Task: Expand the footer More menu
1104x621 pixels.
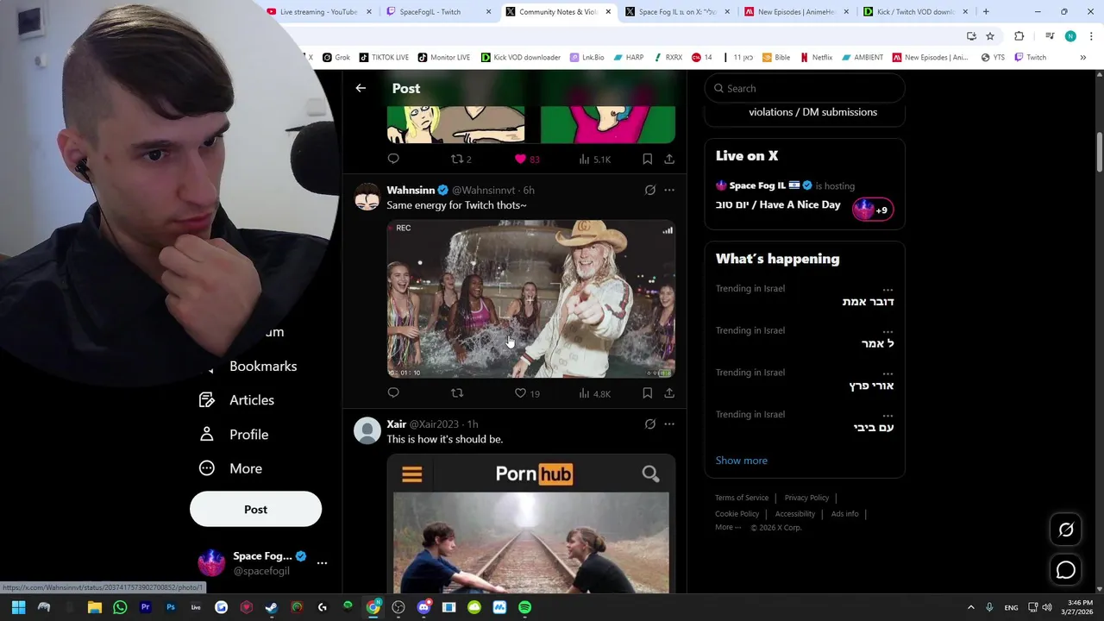Action: click(x=728, y=528)
